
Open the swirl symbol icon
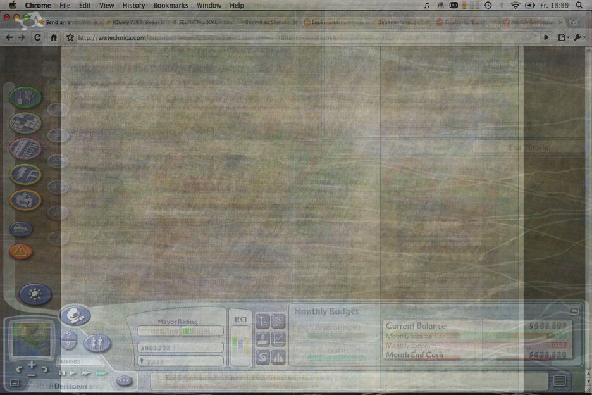(x=262, y=357)
